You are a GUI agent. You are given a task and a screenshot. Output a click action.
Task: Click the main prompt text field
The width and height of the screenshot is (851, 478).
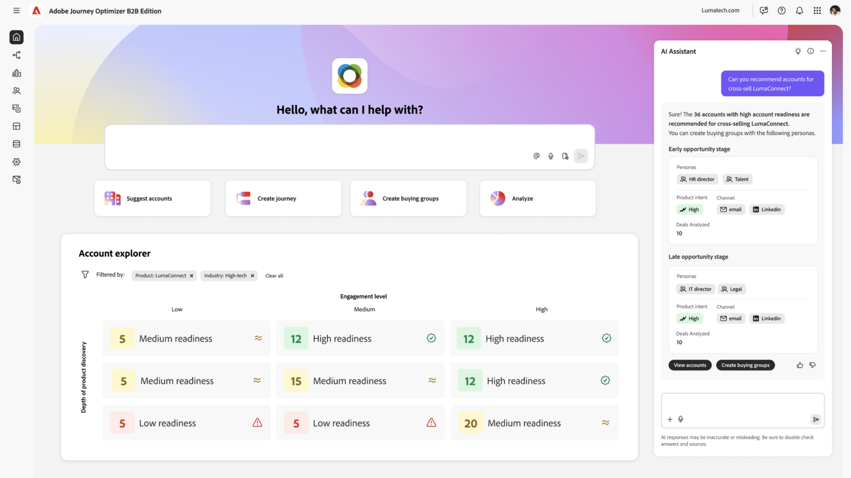pyautogui.click(x=349, y=138)
